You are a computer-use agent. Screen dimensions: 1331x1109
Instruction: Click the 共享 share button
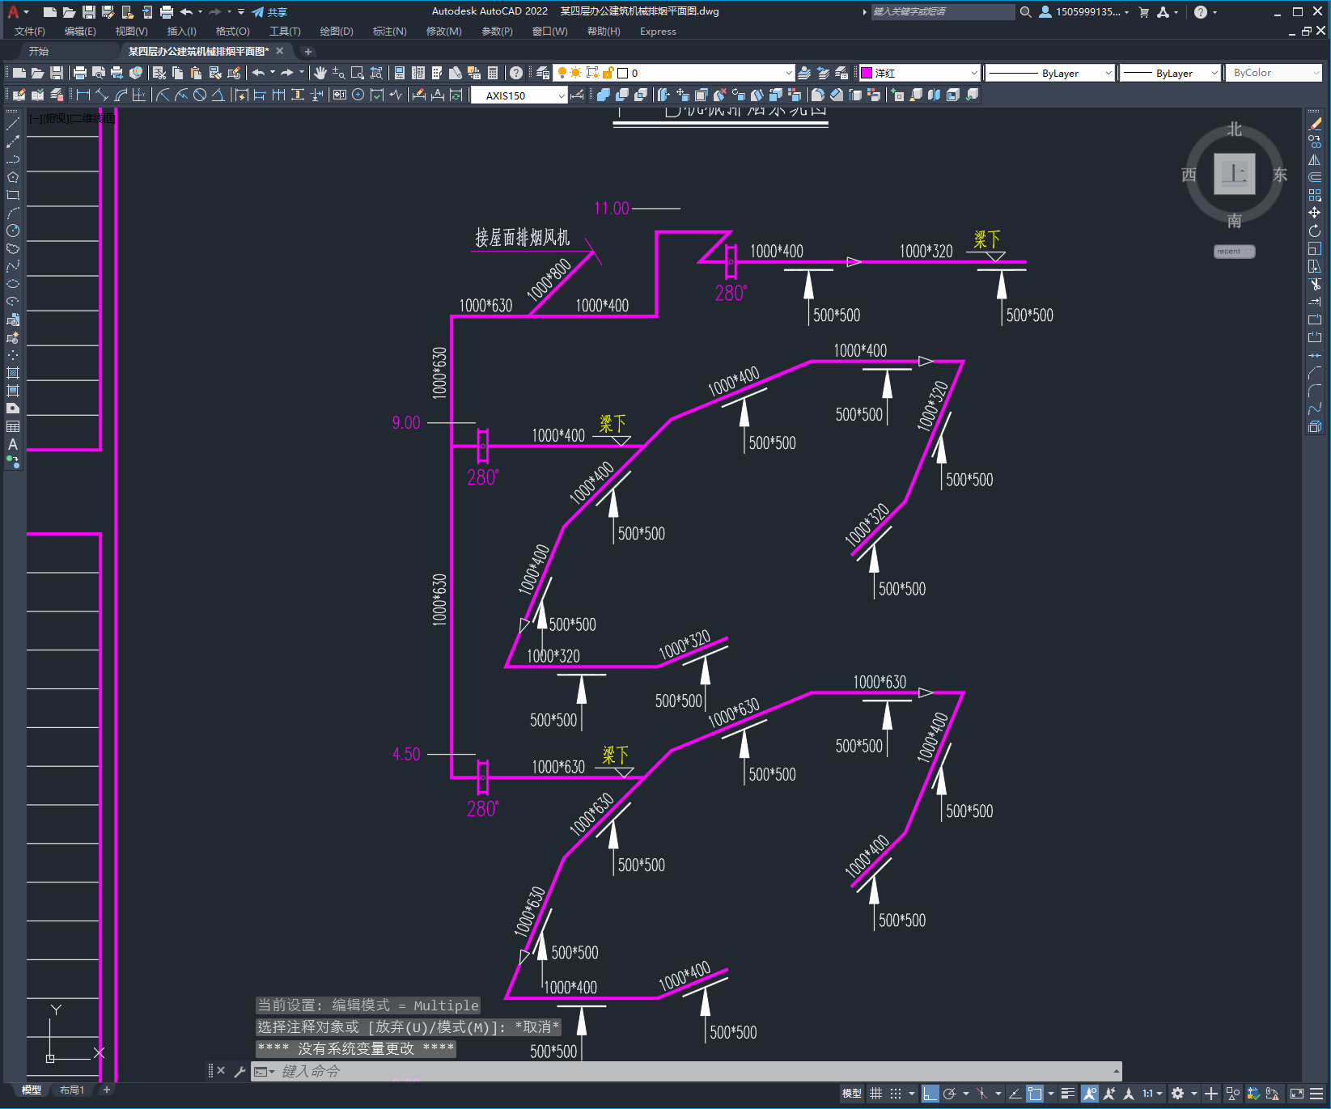click(x=269, y=12)
